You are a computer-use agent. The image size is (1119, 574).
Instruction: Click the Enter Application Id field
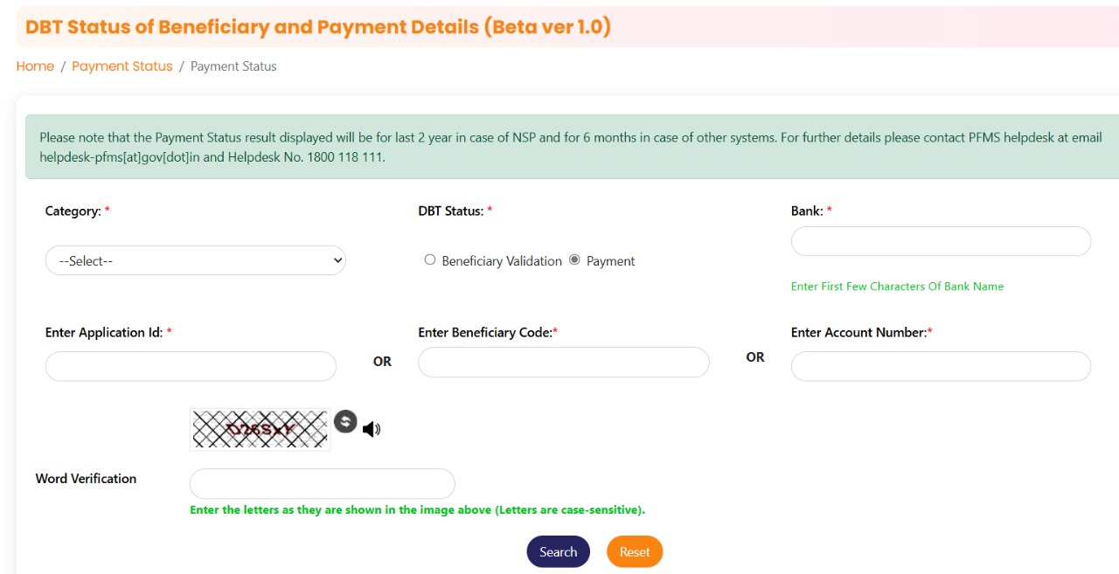191,366
